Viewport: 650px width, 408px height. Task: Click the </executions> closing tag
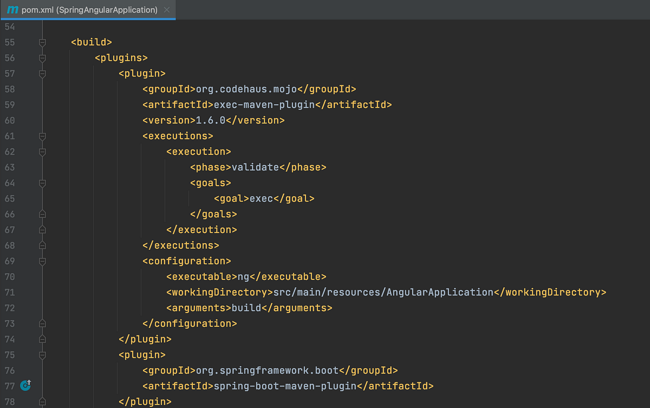(x=181, y=245)
